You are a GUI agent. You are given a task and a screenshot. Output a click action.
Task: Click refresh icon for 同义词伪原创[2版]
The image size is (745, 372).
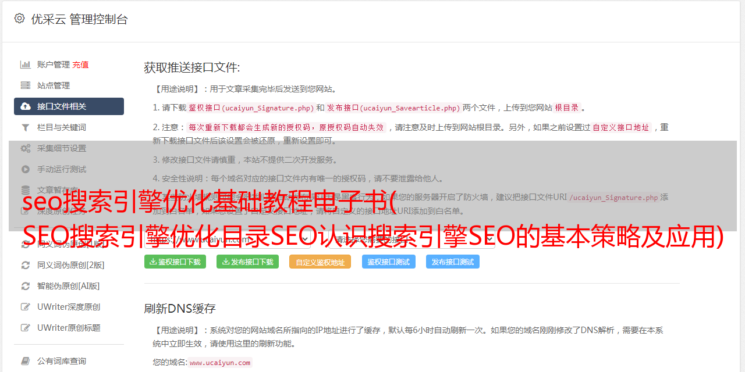26,265
